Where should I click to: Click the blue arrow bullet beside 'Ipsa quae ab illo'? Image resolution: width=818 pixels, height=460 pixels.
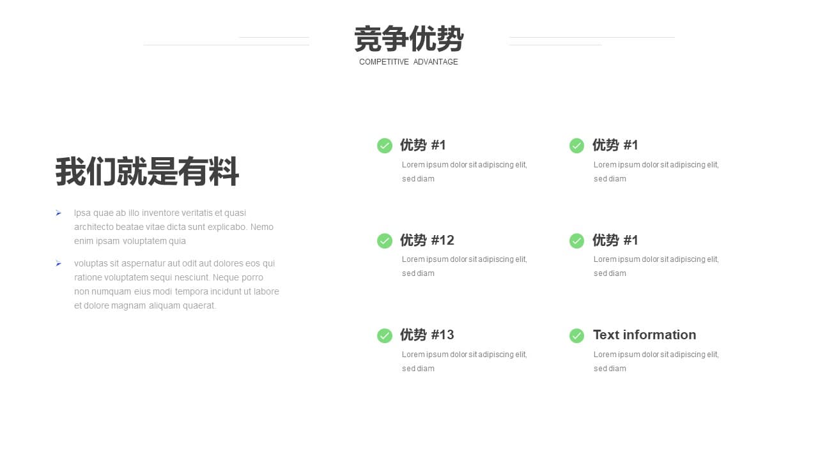click(58, 213)
